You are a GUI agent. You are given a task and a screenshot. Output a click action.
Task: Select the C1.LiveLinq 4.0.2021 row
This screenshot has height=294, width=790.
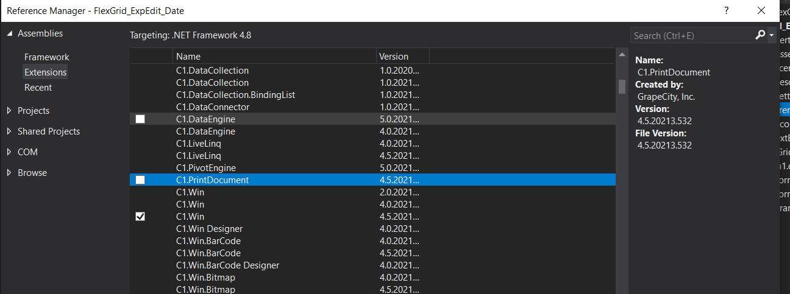(372, 144)
